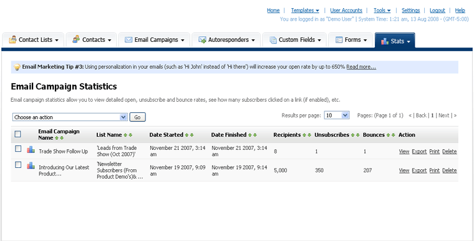474x241 pixels.
Task: Open the Contact Lists tab
Action: pyautogui.click(x=33, y=40)
